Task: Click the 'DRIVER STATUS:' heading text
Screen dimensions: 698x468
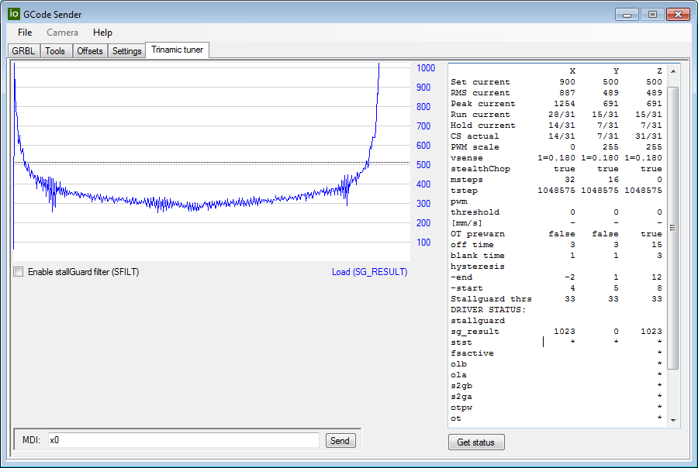Action: 489,310
